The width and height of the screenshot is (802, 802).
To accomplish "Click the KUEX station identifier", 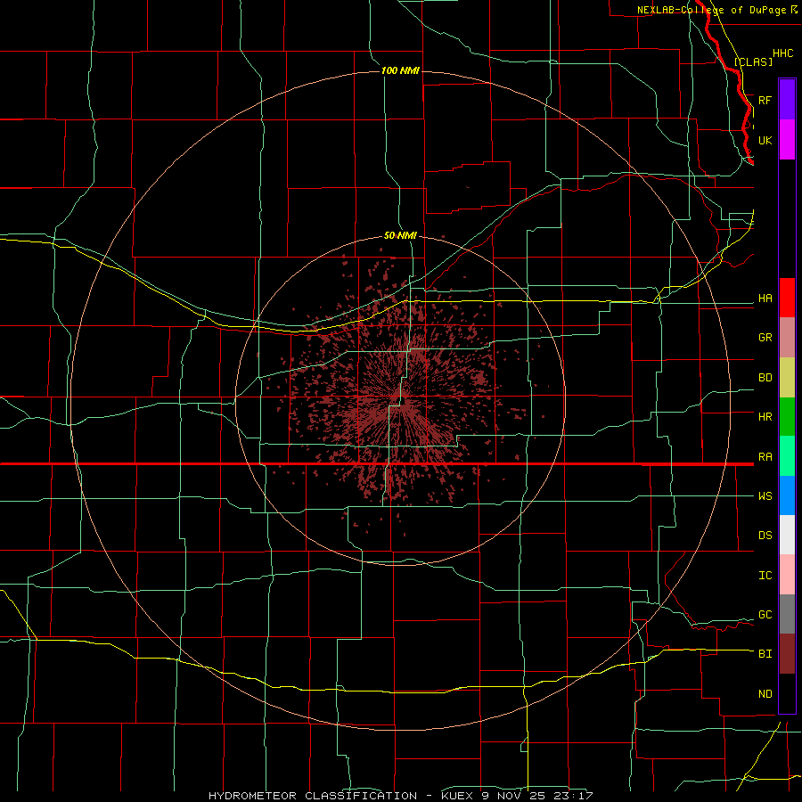I will [459, 796].
